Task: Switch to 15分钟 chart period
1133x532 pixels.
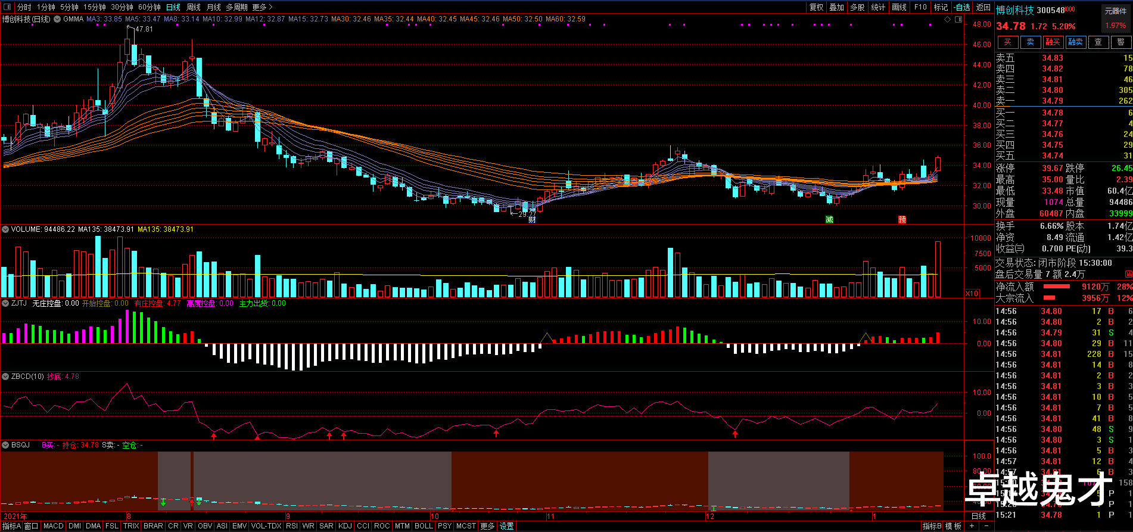Action: point(94,7)
